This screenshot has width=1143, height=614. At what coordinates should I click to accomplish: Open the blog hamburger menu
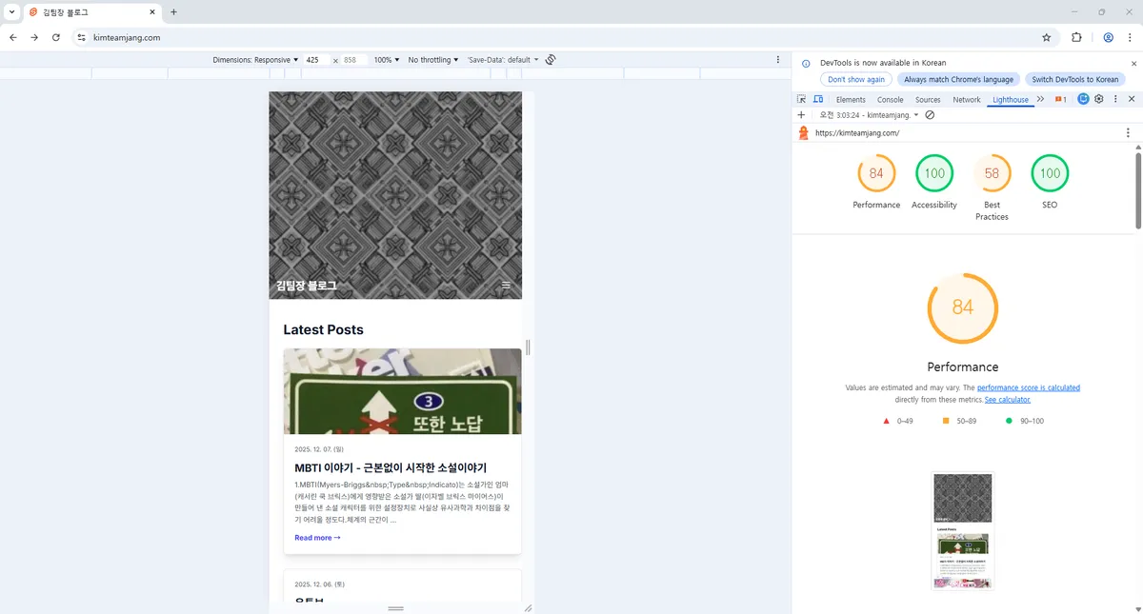506,286
